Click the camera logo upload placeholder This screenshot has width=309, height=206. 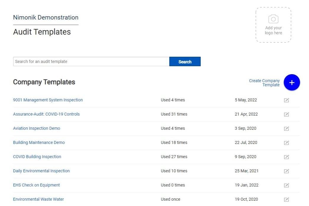coord(273,25)
